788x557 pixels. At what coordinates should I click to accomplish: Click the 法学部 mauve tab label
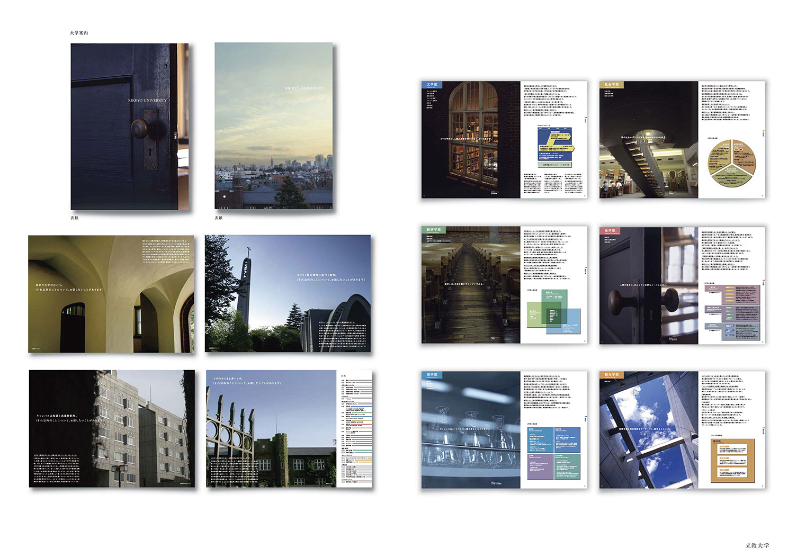610,231
